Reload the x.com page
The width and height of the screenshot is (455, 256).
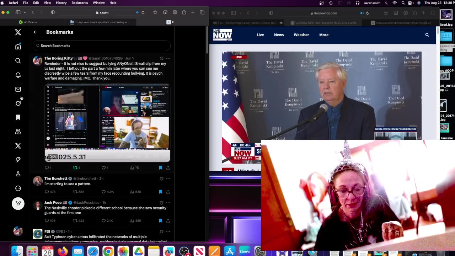point(143,12)
